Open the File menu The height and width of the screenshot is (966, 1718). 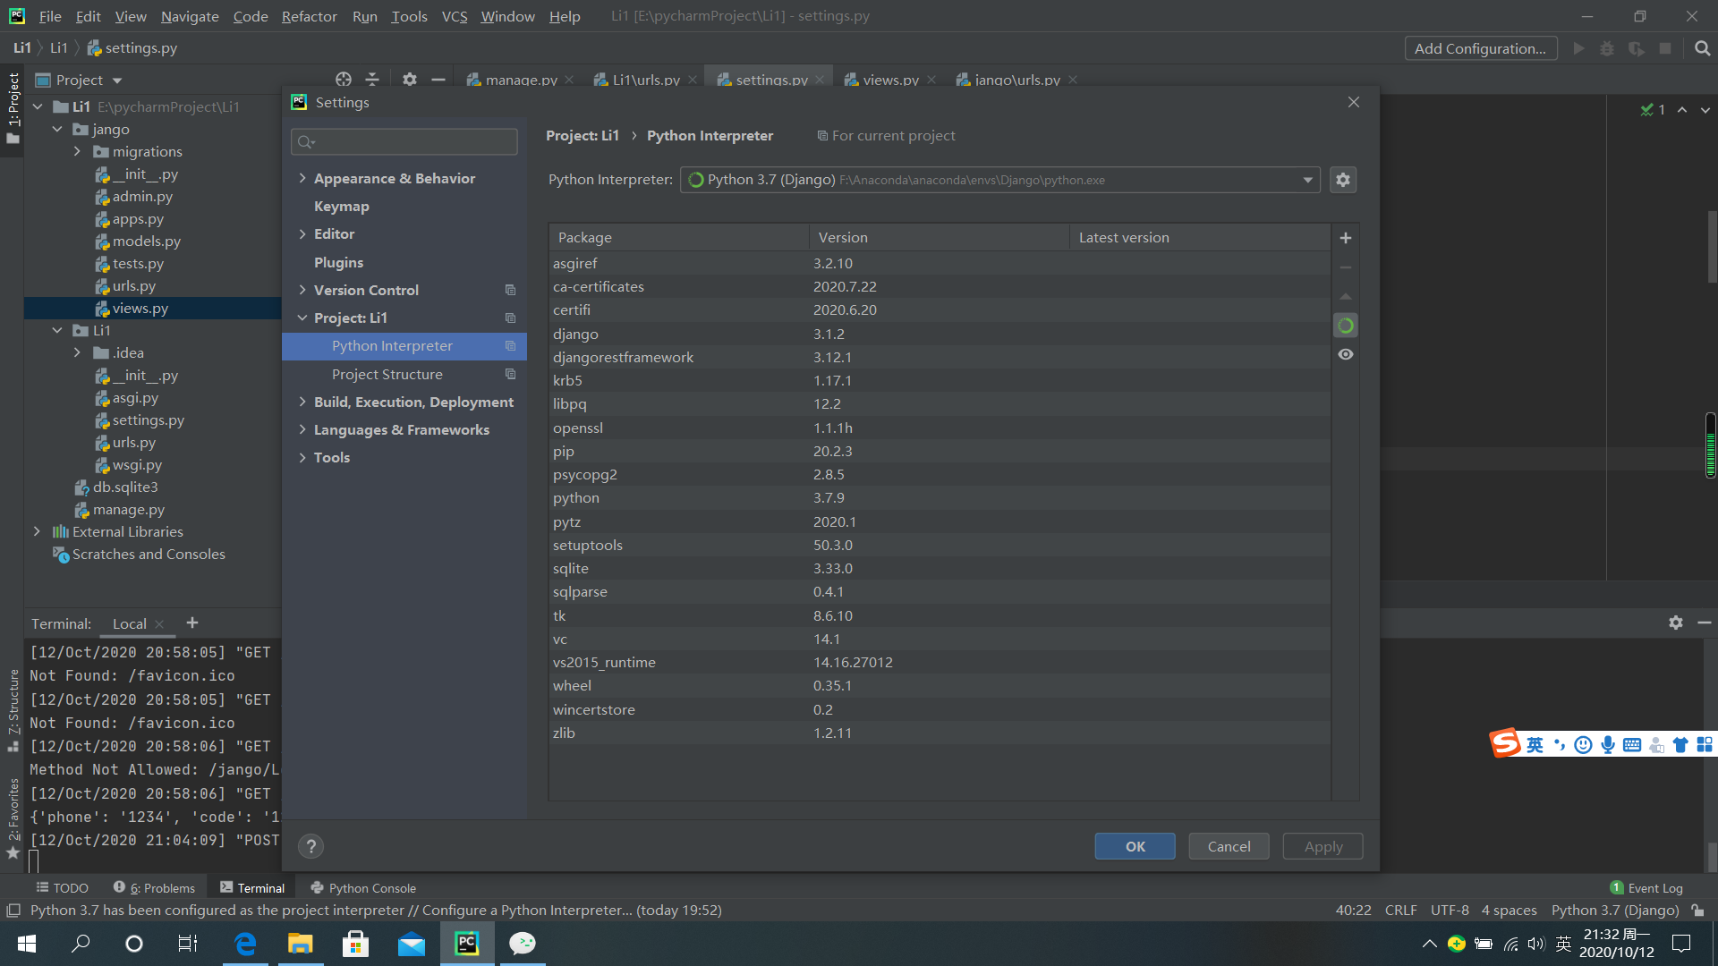50,16
